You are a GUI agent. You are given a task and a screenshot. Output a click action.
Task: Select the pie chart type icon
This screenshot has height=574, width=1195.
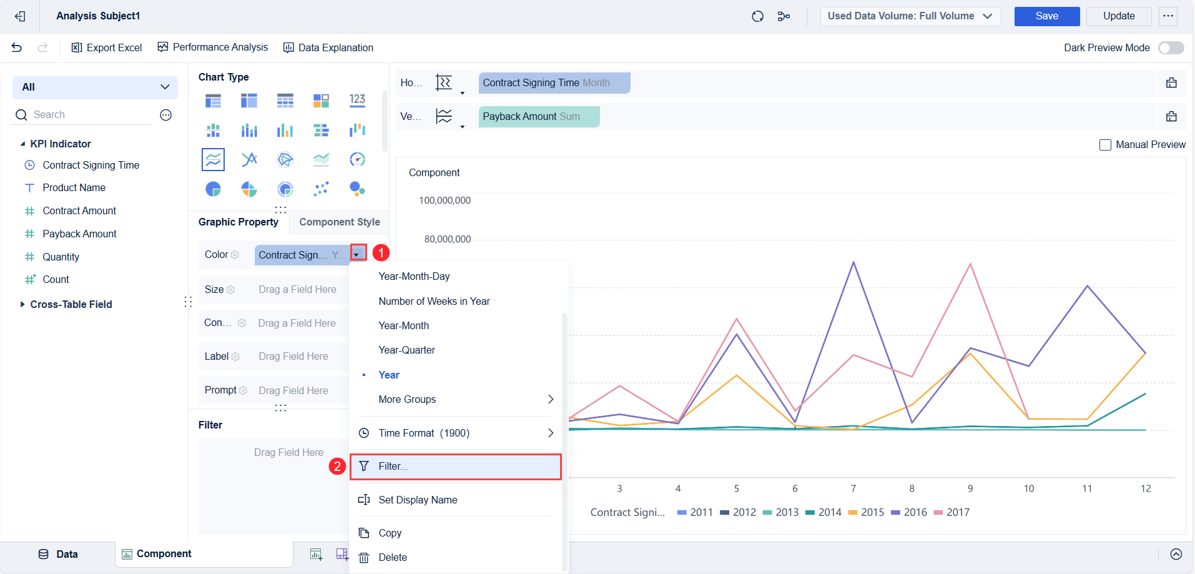point(213,189)
